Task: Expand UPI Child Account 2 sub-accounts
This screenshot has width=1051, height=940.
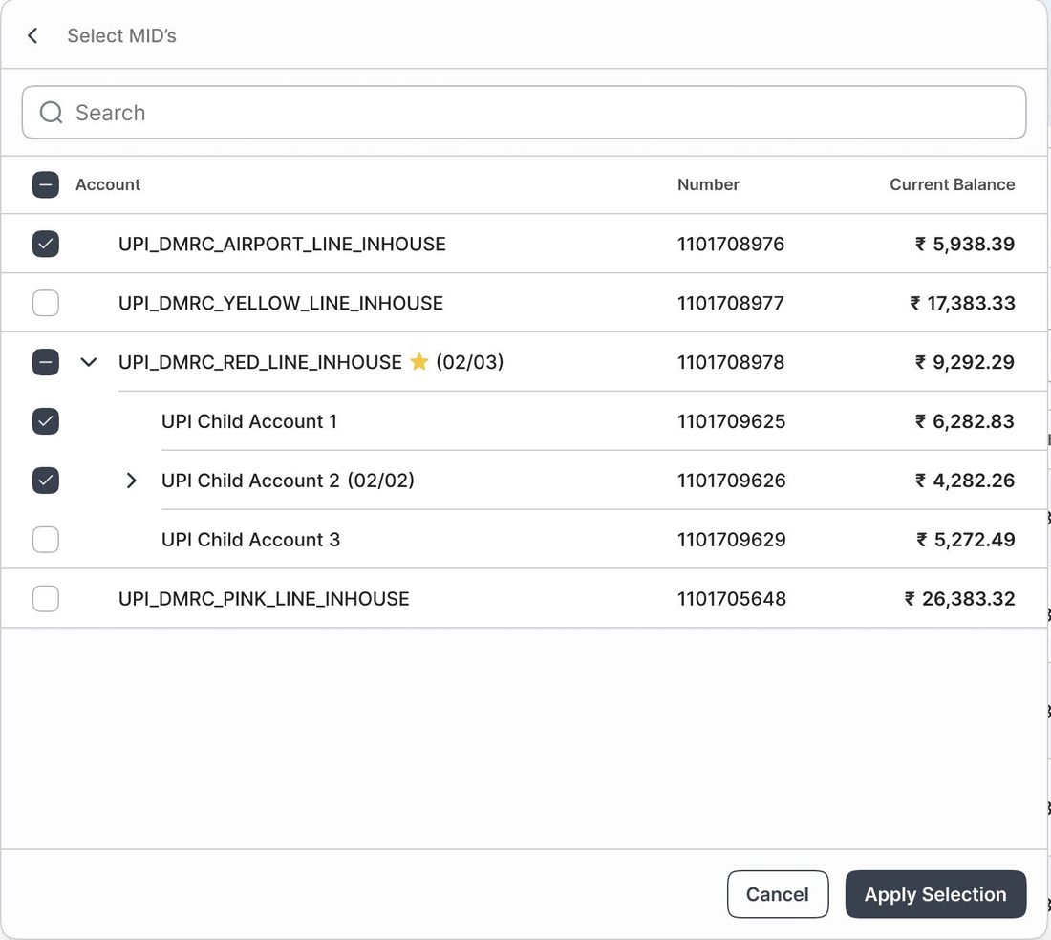Action: [132, 481]
